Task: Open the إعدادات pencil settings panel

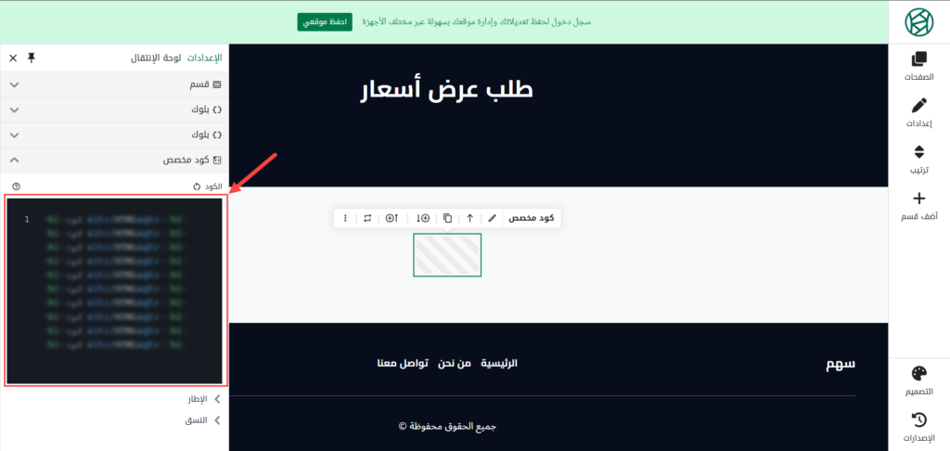Action: (x=919, y=112)
